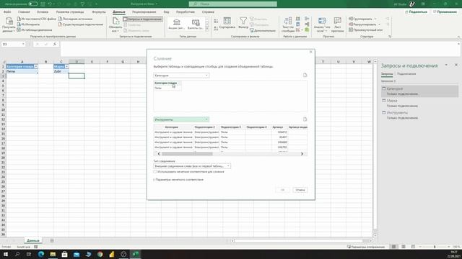
Task: Click Последние источники
Action: tap(75, 19)
